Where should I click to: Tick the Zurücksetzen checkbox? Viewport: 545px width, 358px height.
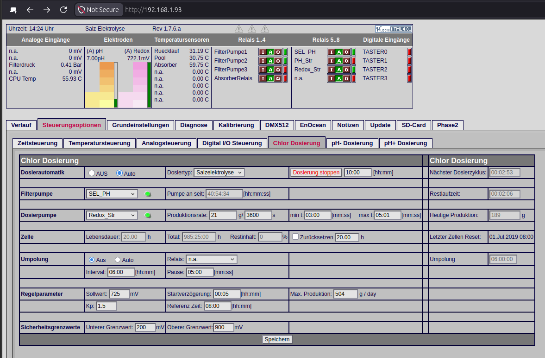[295, 237]
